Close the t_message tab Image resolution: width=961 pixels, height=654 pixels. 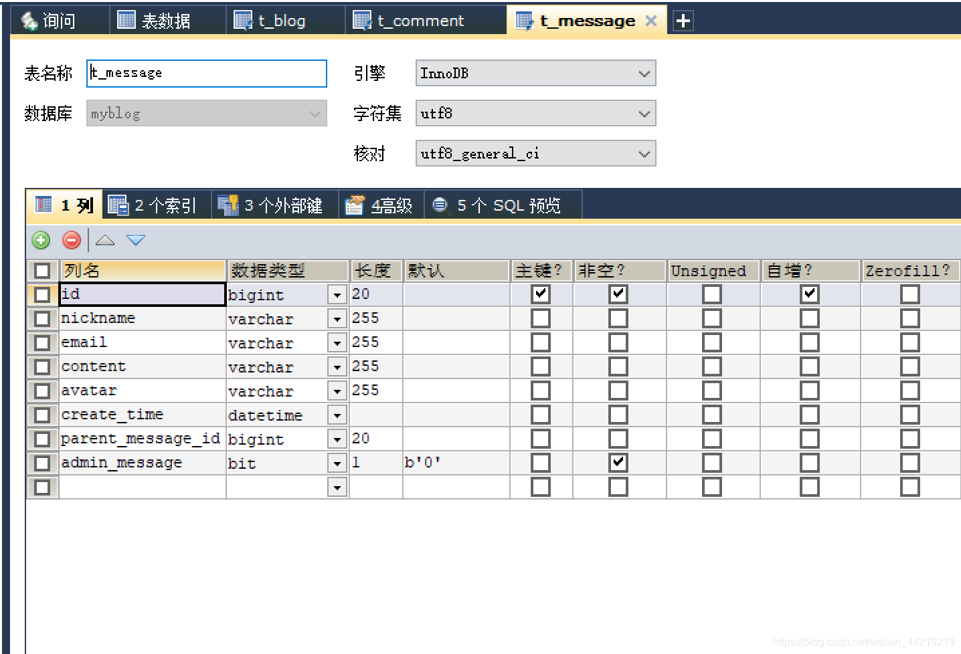point(651,21)
